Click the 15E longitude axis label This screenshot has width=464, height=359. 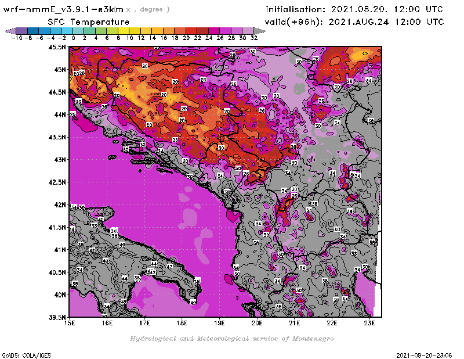[70, 323]
